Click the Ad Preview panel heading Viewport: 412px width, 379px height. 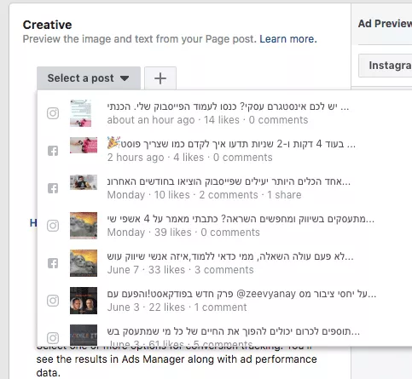tap(385, 24)
